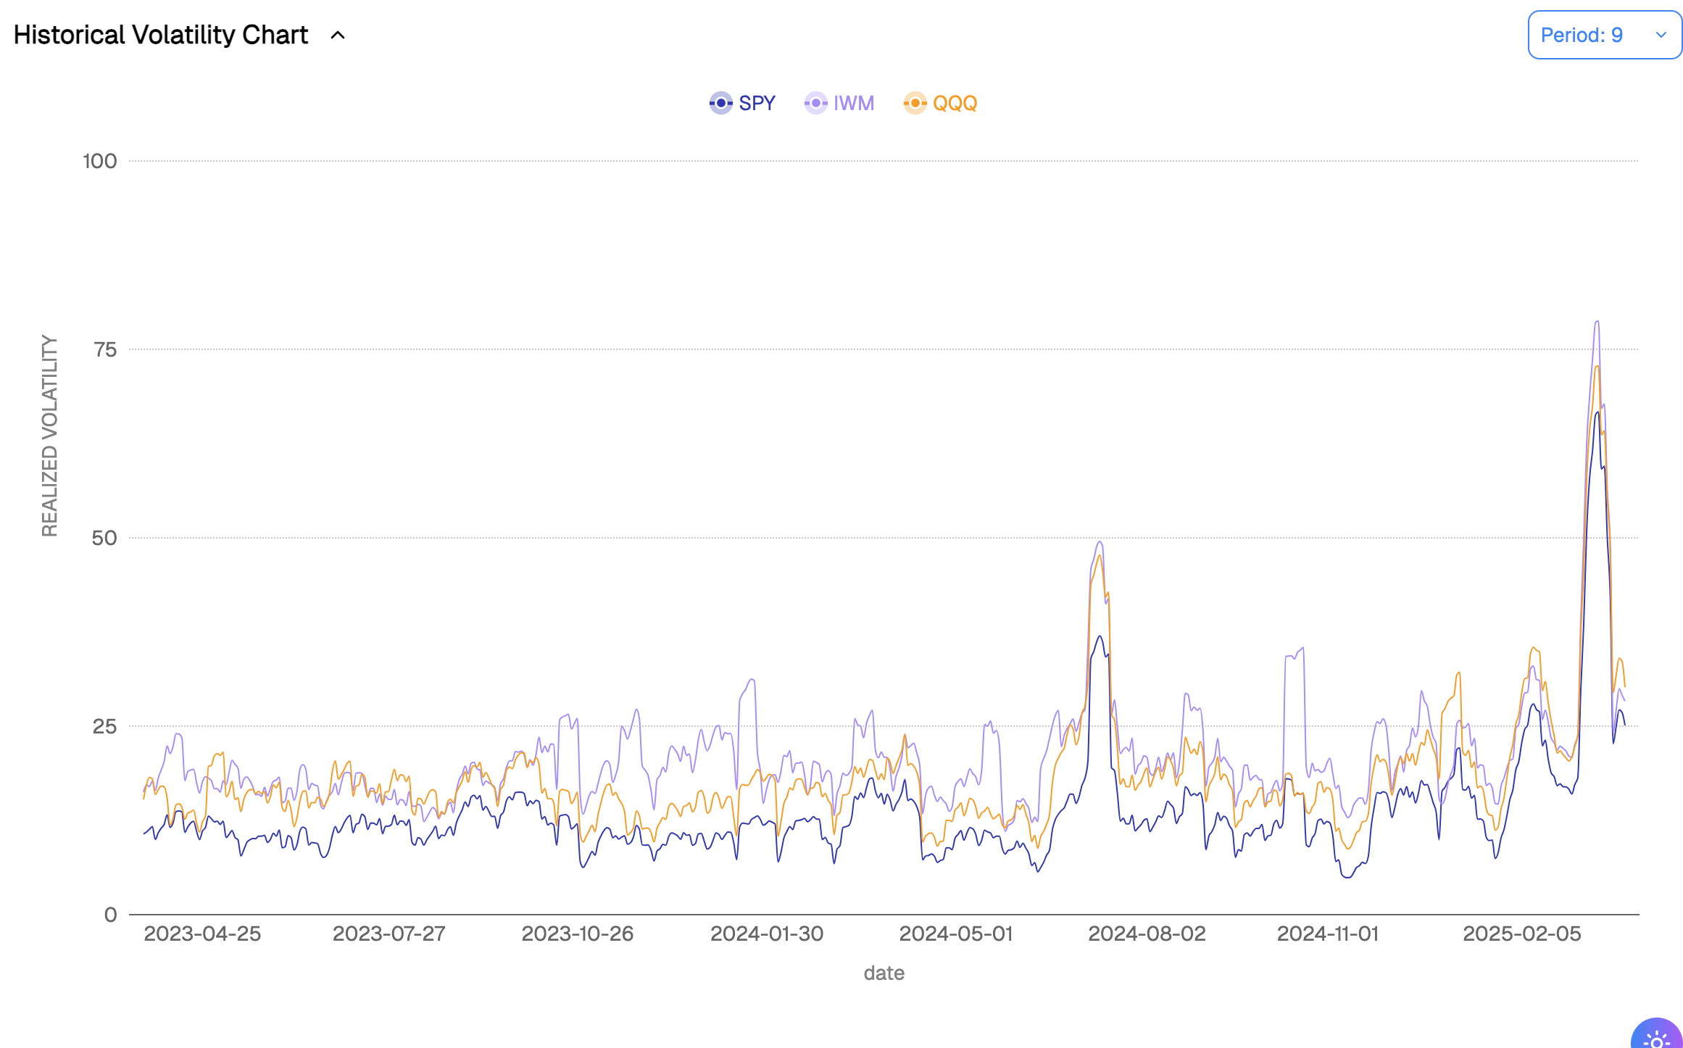Click the Period dropdown arrow
This screenshot has width=1683, height=1048.
coord(1661,35)
